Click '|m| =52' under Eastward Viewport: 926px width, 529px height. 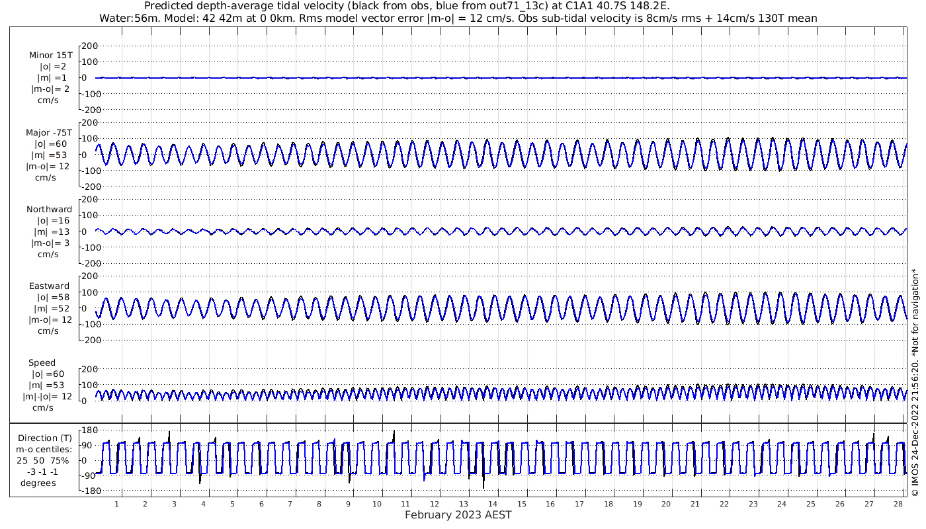[52, 309]
